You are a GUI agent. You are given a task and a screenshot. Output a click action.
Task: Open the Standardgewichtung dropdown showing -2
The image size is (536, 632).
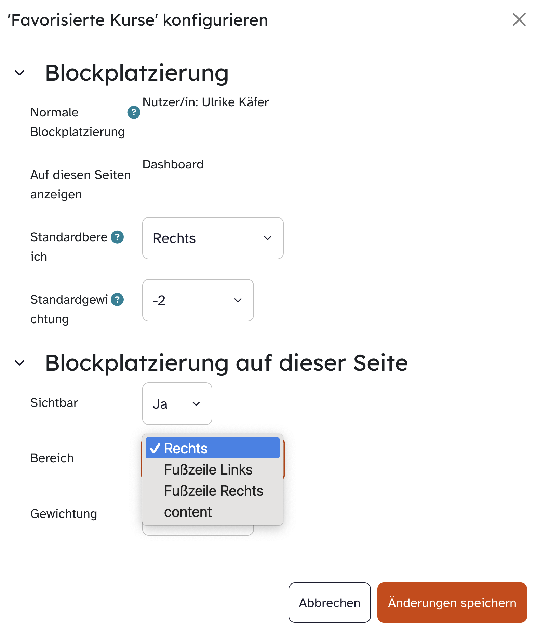(198, 300)
